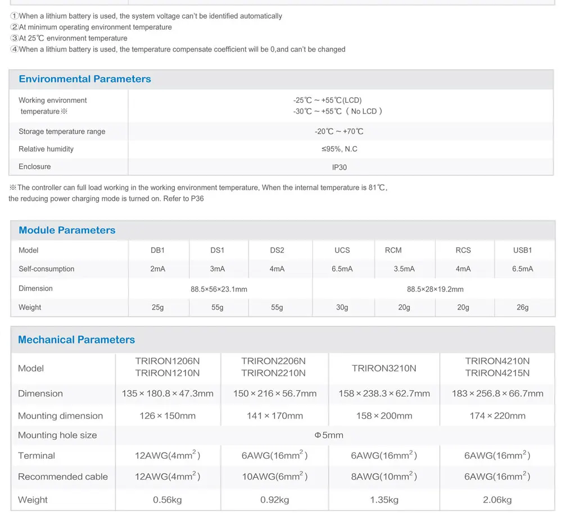Click the Storage temperature range label
562x529 pixels.
[x=62, y=131]
